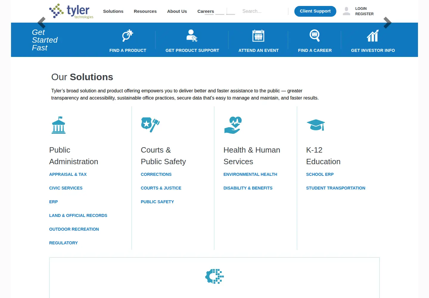This screenshot has height=298, width=429.
Task: Open the APPRAISAL & TAX link
Action: [x=68, y=174]
